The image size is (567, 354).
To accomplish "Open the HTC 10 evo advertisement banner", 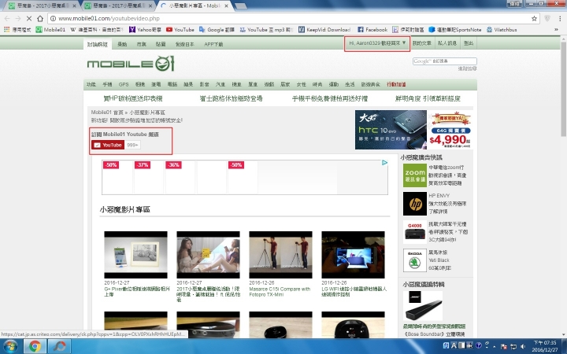I will [x=391, y=130].
